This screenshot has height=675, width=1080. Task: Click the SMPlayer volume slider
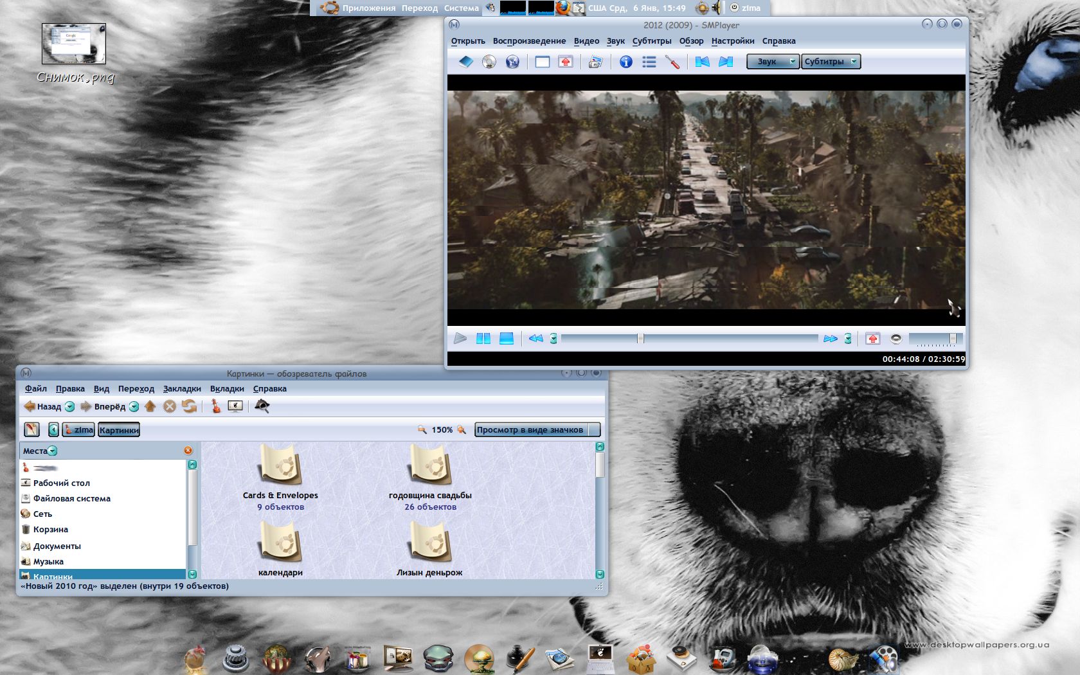pos(935,338)
